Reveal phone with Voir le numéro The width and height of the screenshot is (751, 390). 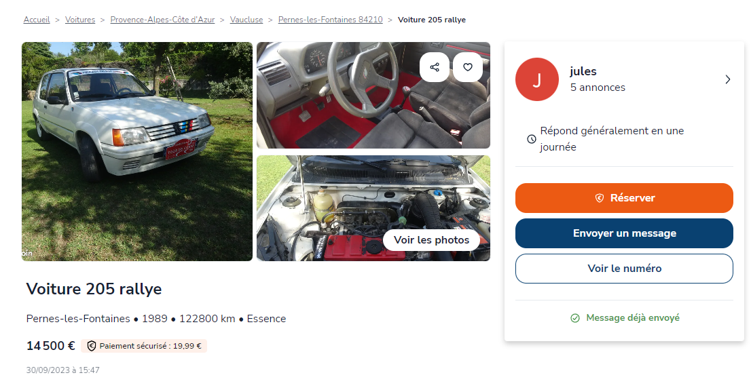pyautogui.click(x=624, y=269)
